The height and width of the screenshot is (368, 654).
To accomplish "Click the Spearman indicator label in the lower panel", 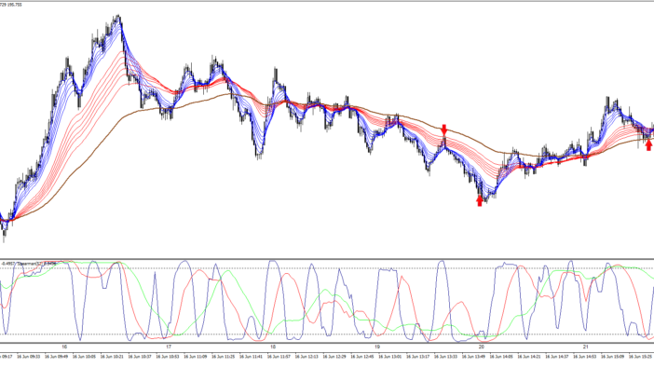I will pyautogui.click(x=29, y=264).
